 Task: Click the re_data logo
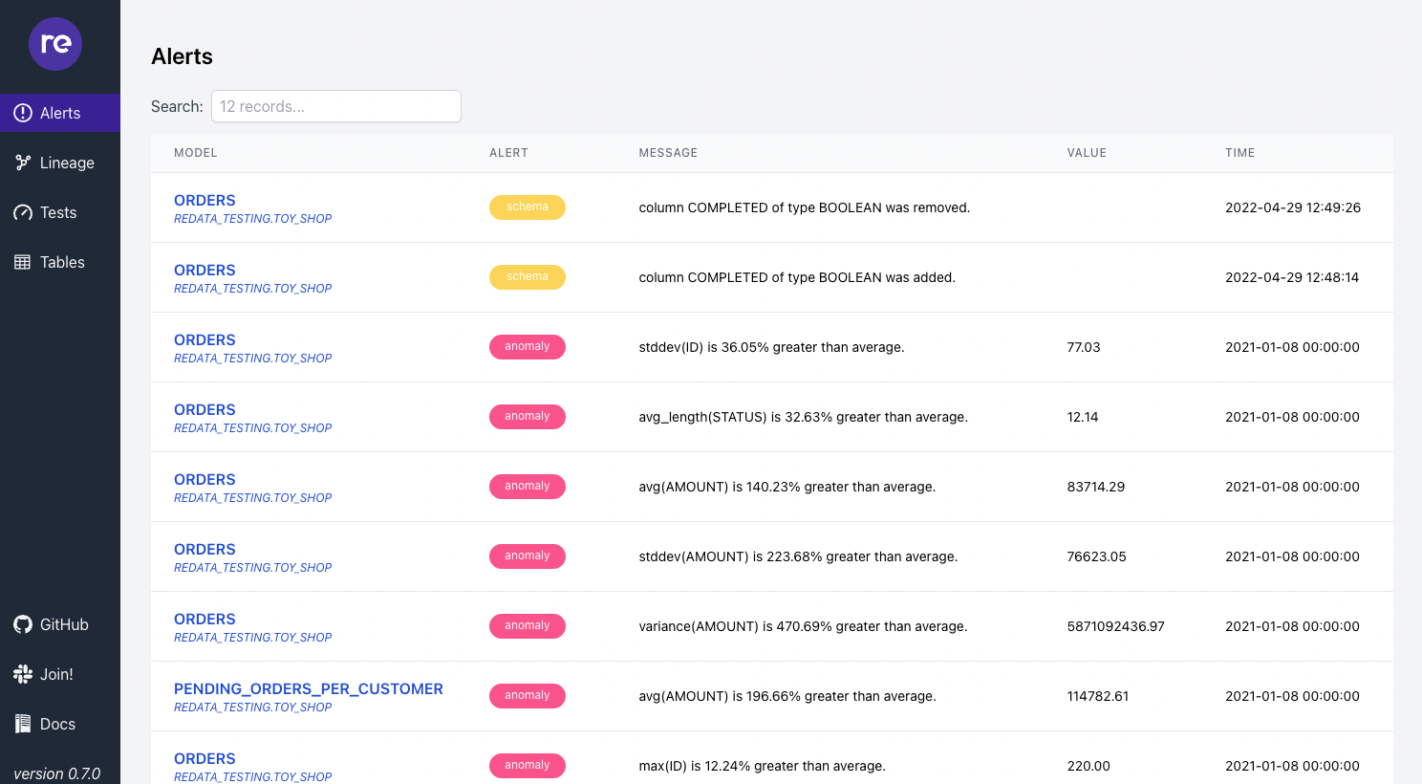[x=55, y=44]
